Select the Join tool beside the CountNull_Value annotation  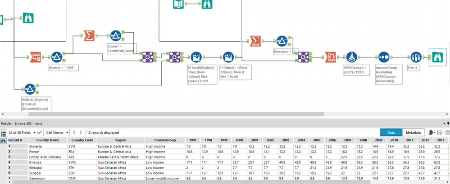(x=148, y=57)
